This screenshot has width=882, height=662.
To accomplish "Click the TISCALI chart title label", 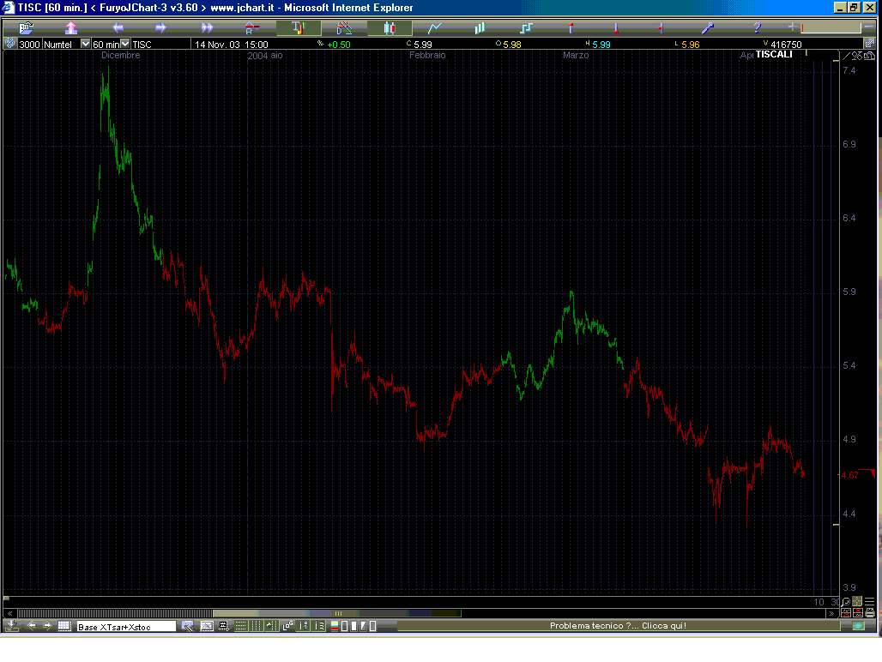I will 774,54.
